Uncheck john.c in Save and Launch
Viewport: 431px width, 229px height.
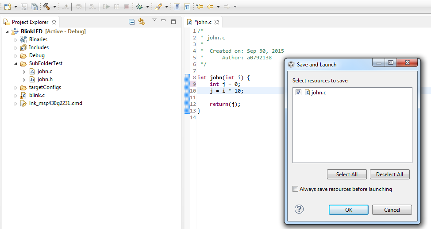[x=299, y=93]
